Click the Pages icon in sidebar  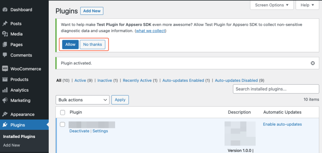(x=5, y=45)
